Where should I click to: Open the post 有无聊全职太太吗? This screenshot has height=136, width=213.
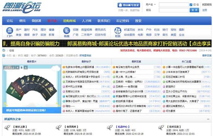tap(81, 96)
